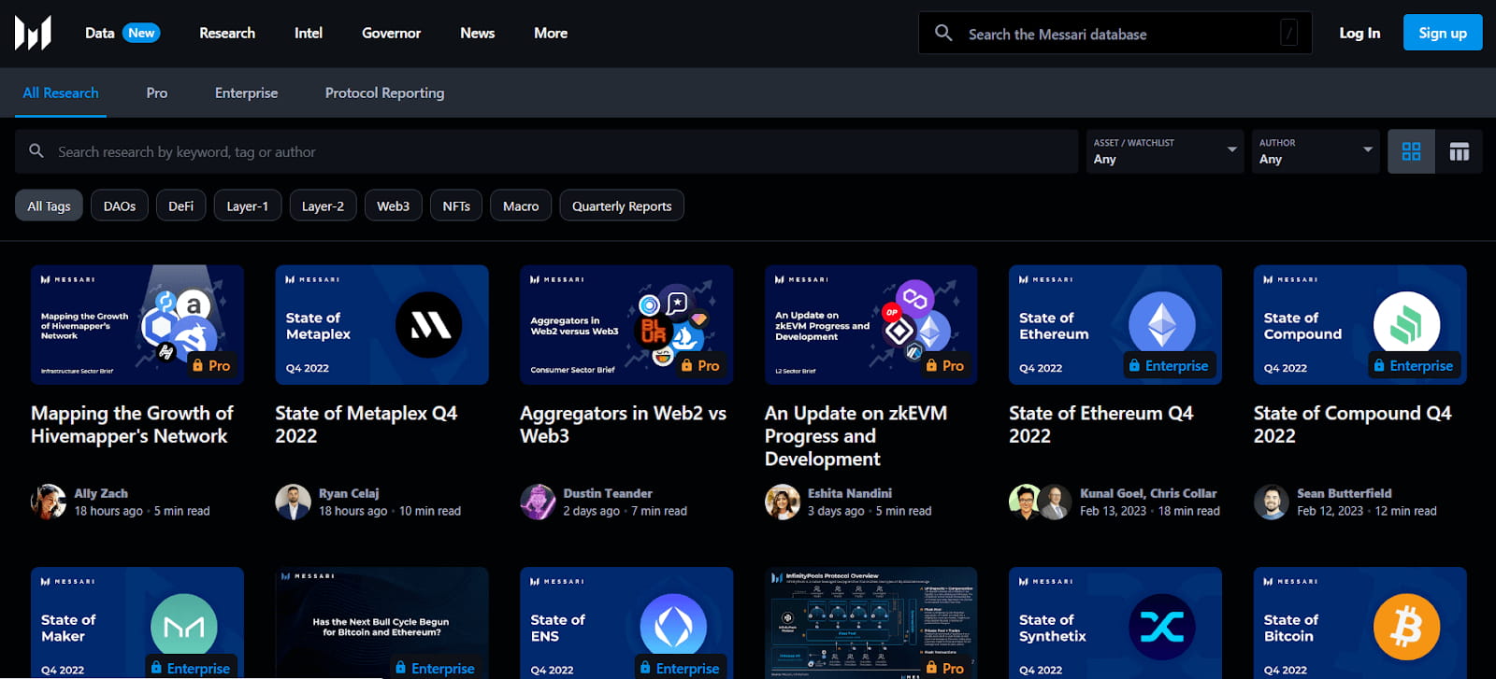1496x679 pixels.
Task: Open An Update on zkEVM Progress title
Action: click(x=856, y=436)
